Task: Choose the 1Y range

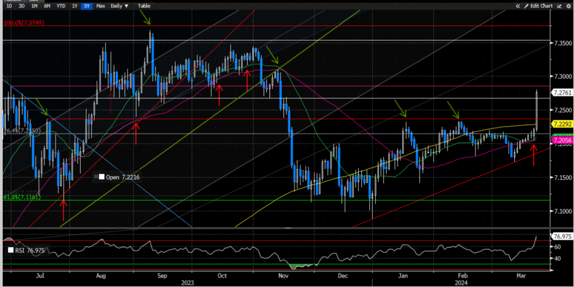Action: (x=75, y=6)
